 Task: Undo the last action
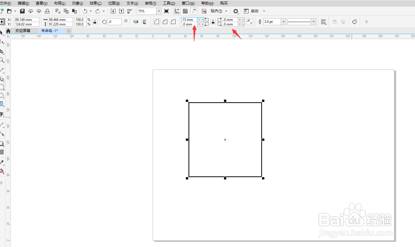coord(85,11)
